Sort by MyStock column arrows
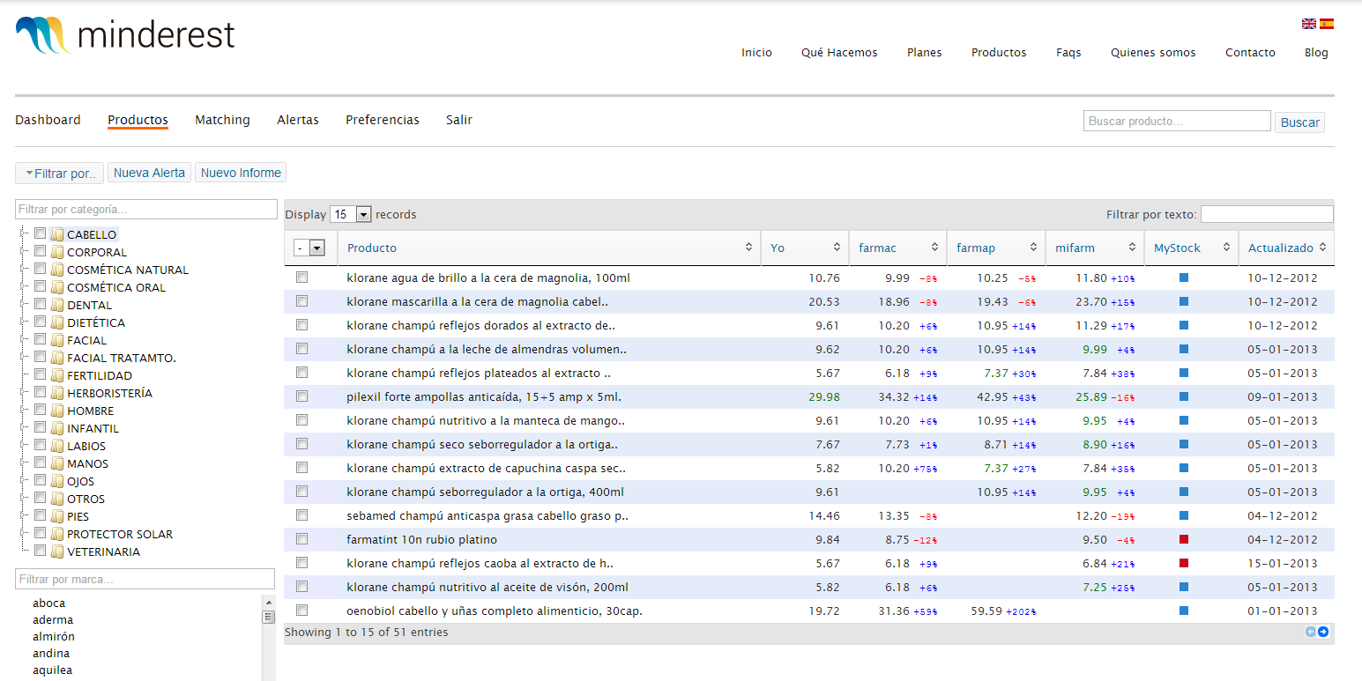 tap(1226, 248)
